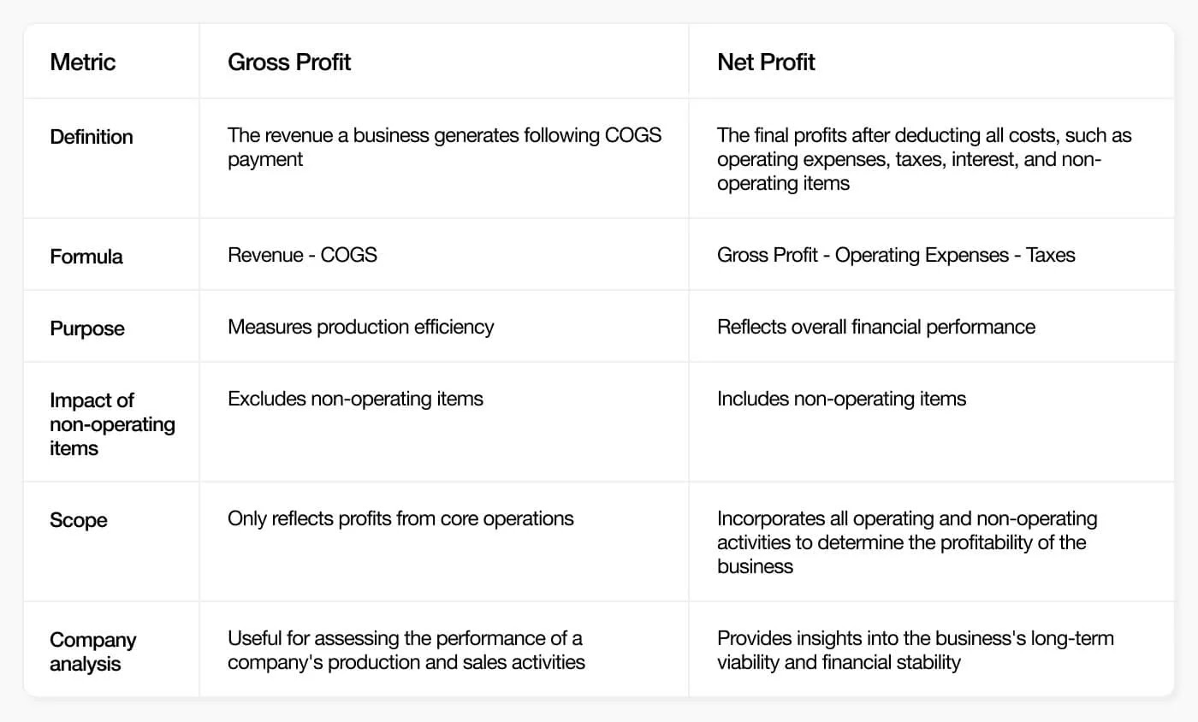Image resolution: width=1198 pixels, height=722 pixels.
Task: Click the Revenue - COGS formula cell
Action: (x=302, y=255)
